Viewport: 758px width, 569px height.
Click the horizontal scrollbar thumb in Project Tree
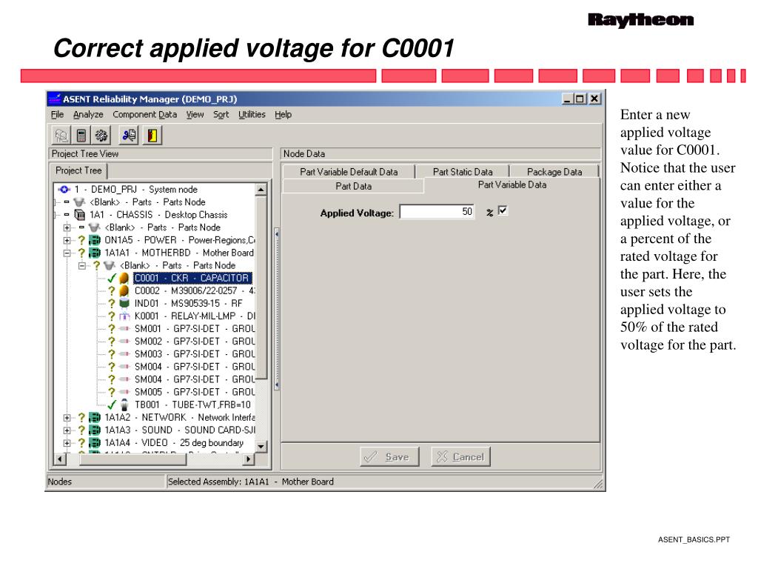coord(133,459)
